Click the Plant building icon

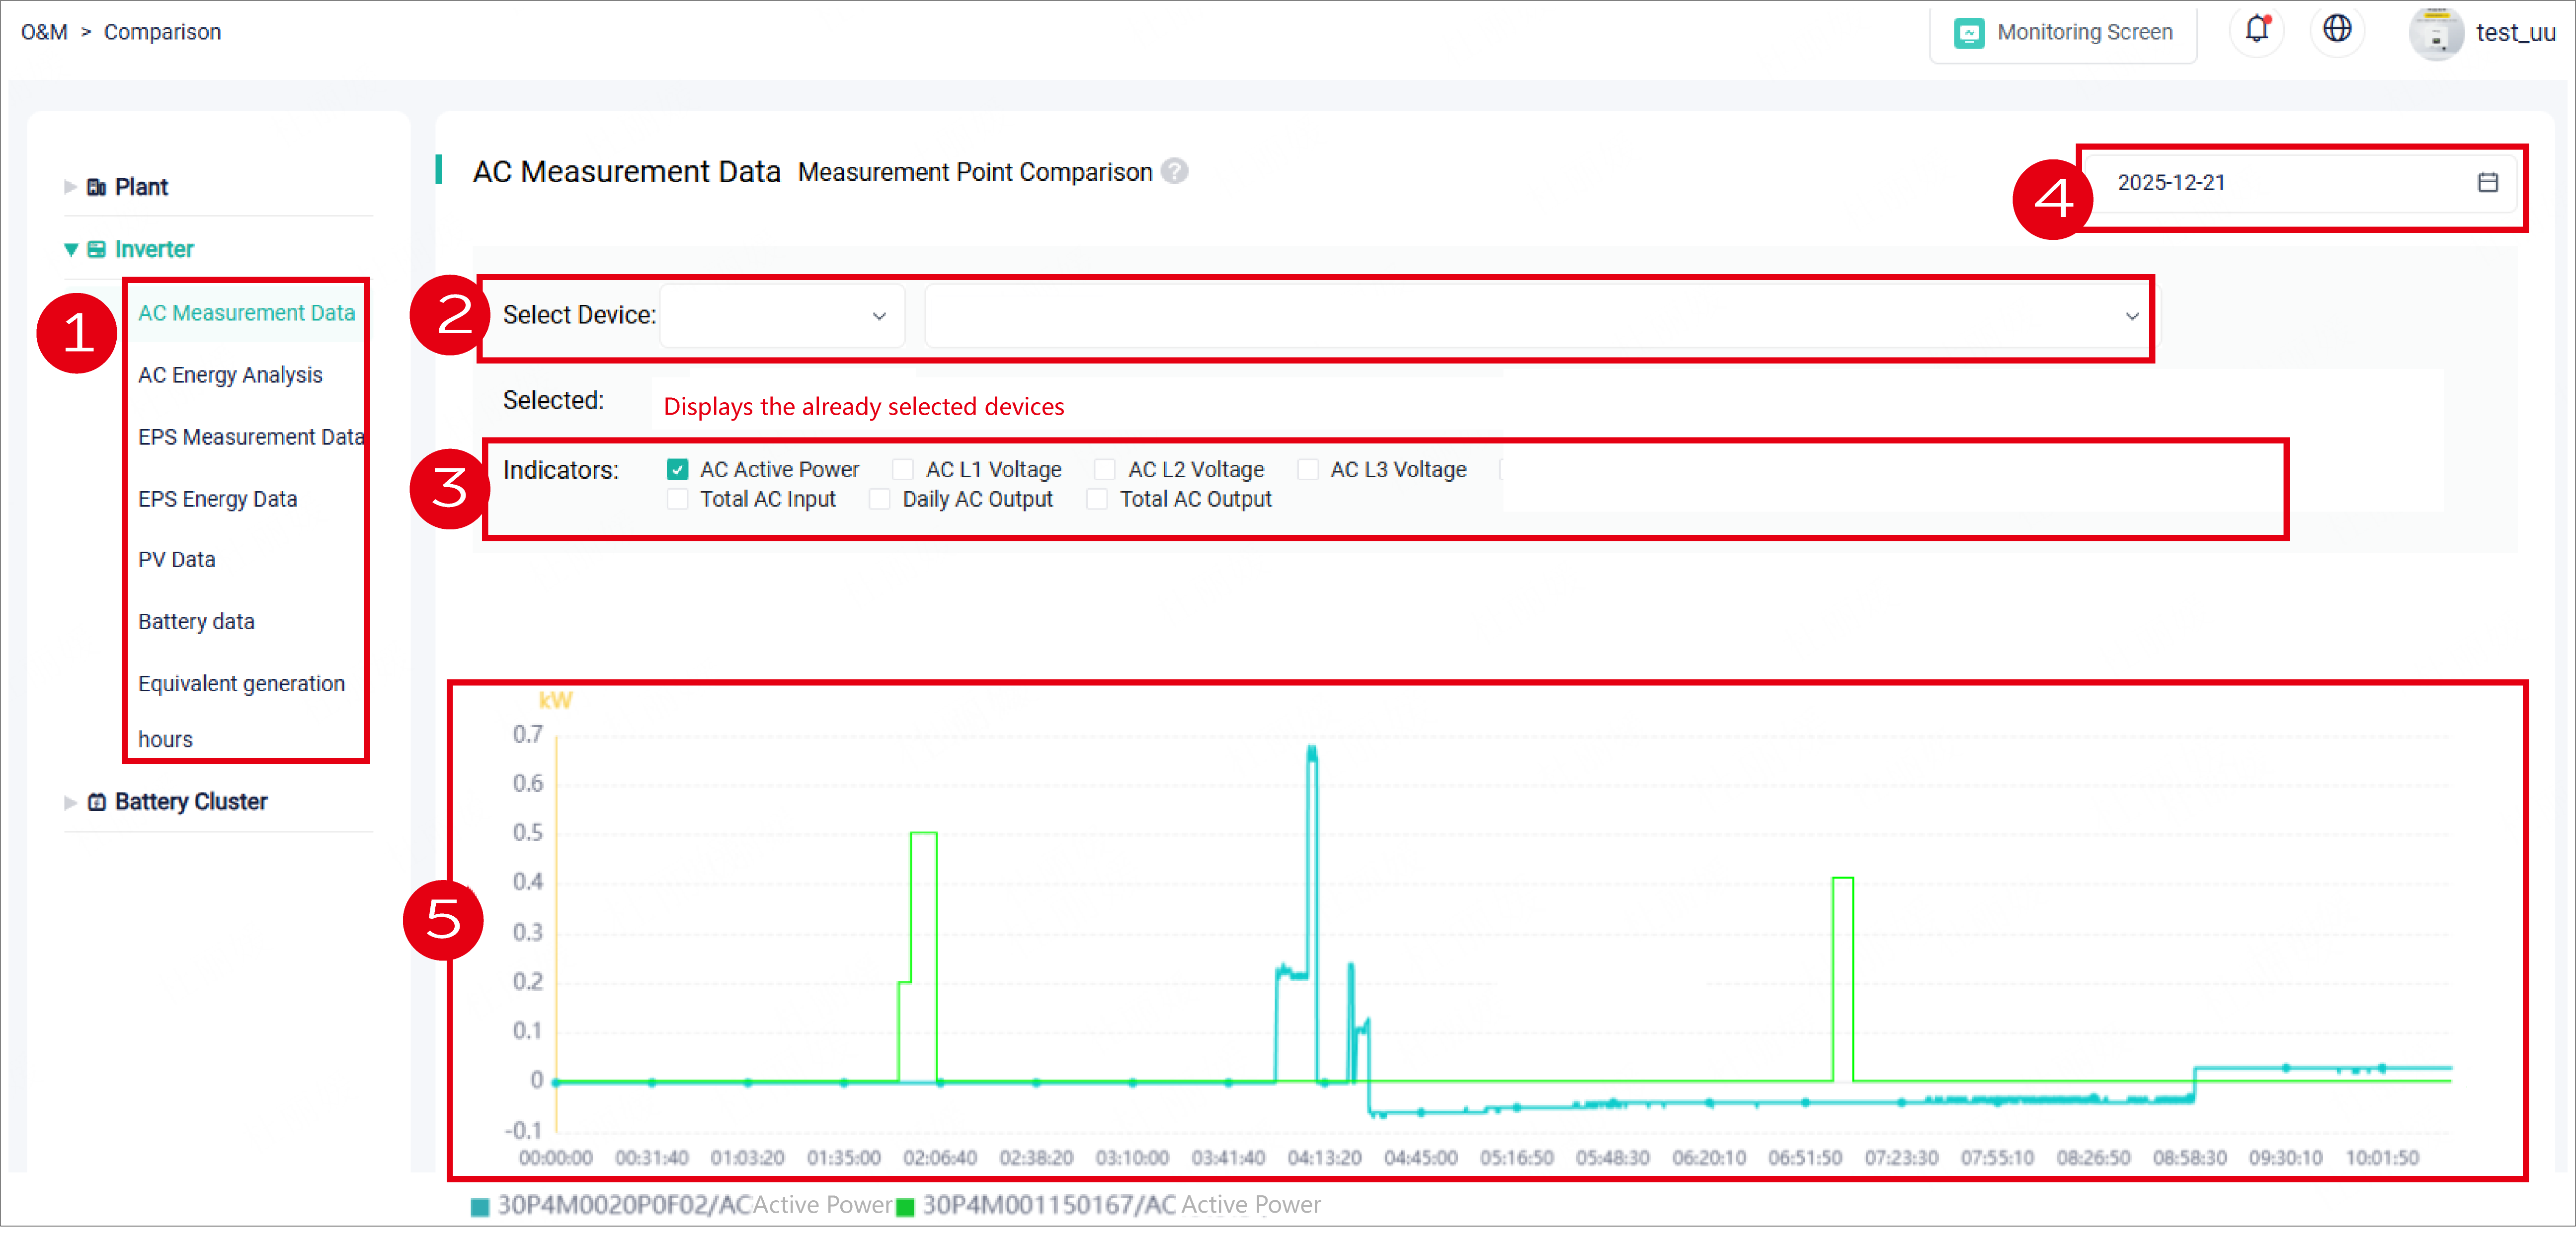point(96,188)
